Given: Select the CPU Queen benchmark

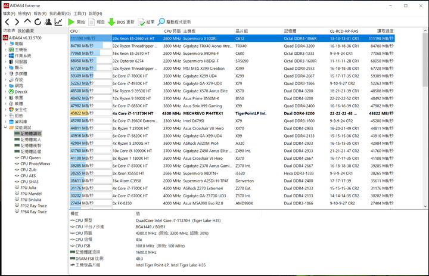Looking at the screenshot, I should pyautogui.click(x=27, y=158).
